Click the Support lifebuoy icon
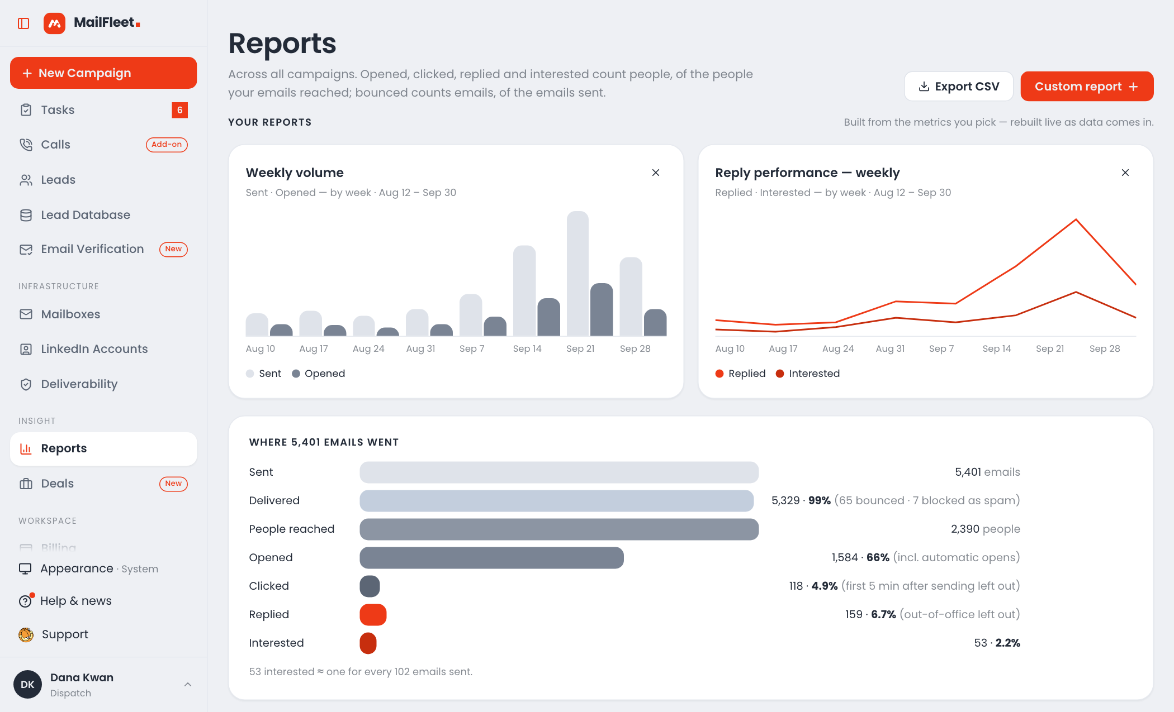The height and width of the screenshot is (712, 1174). [x=26, y=634]
